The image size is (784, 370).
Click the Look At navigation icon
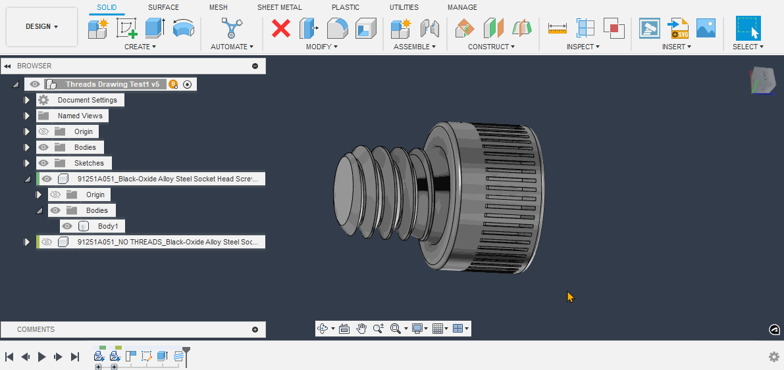[344, 329]
